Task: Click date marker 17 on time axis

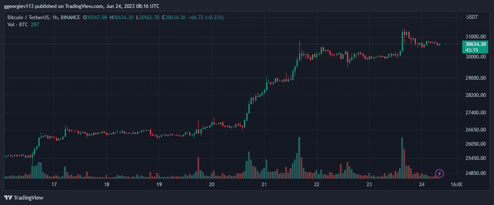Action: (x=54, y=185)
